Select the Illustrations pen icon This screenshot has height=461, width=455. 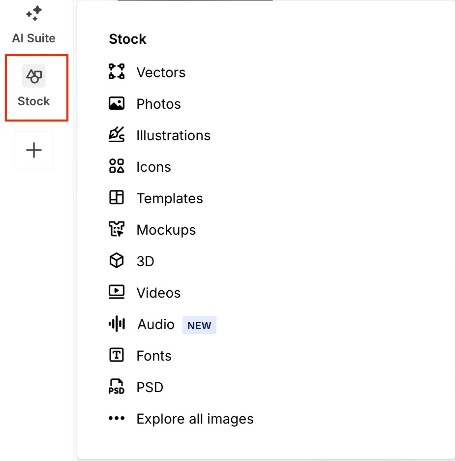pos(117,135)
